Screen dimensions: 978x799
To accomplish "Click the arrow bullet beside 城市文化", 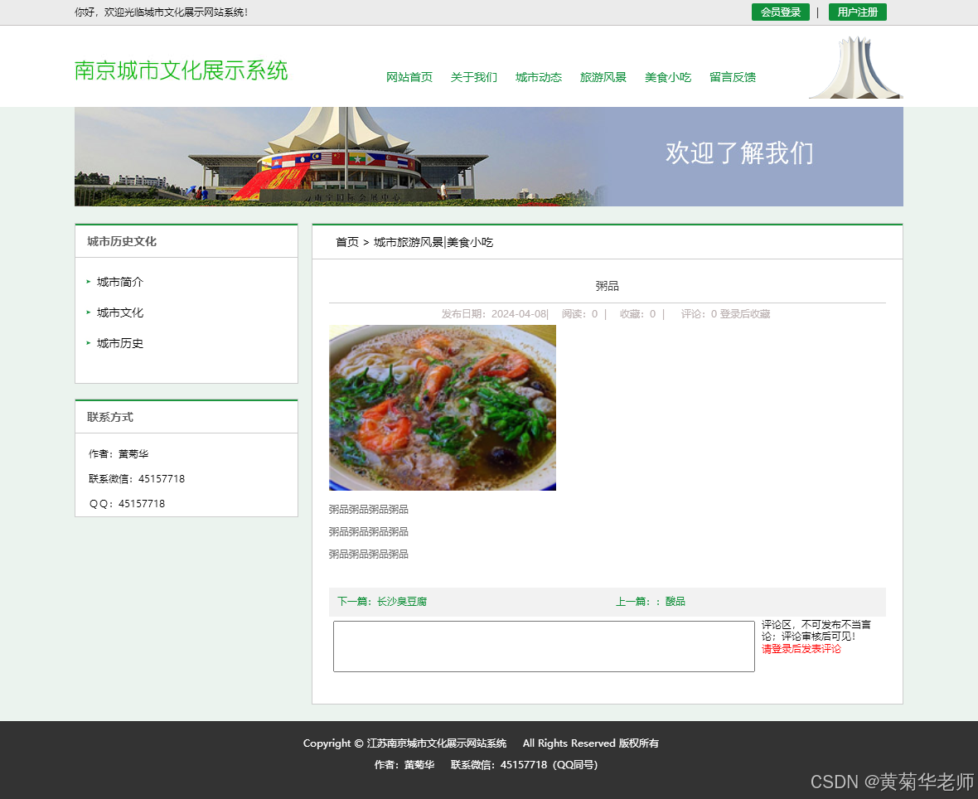I will point(89,312).
